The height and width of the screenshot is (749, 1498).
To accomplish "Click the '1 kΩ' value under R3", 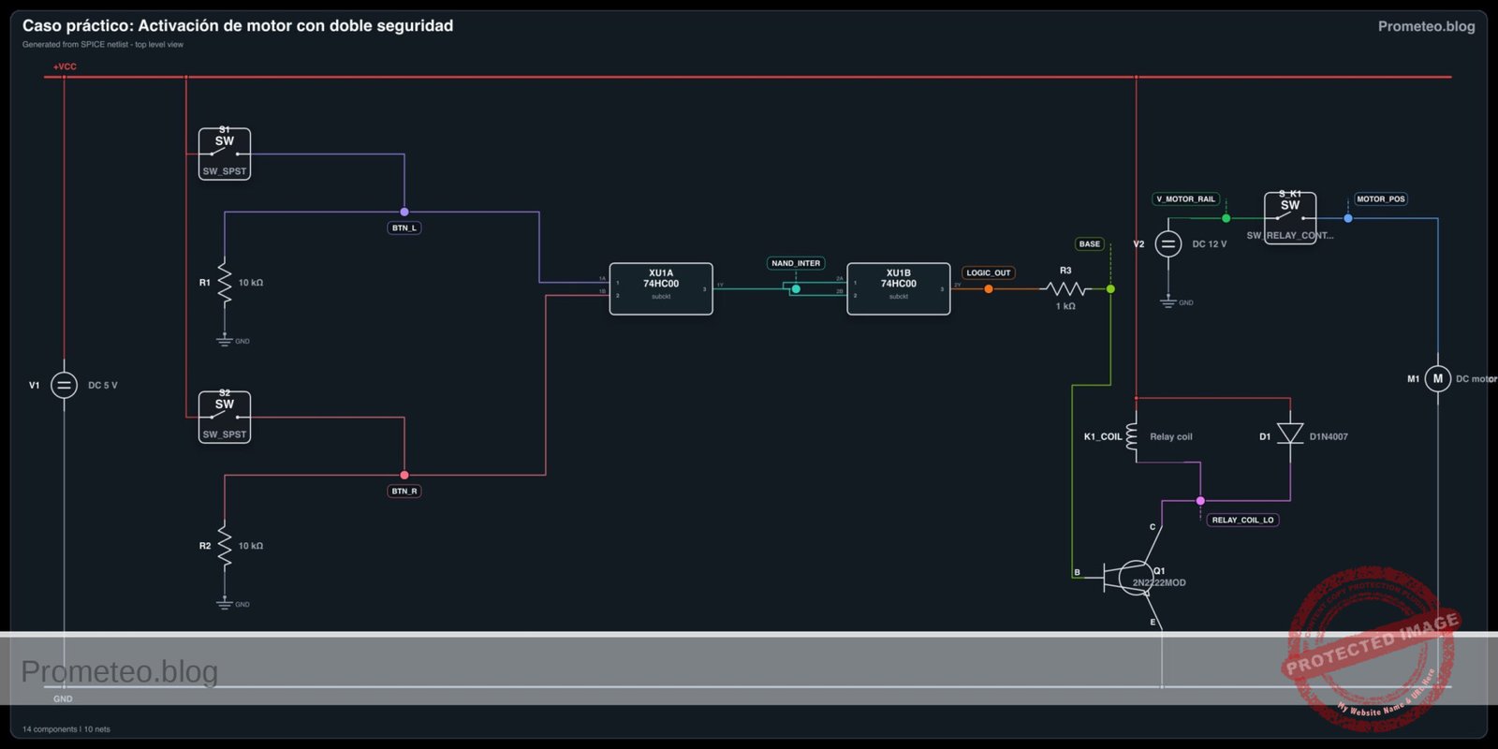I will (x=1065, y=306).
